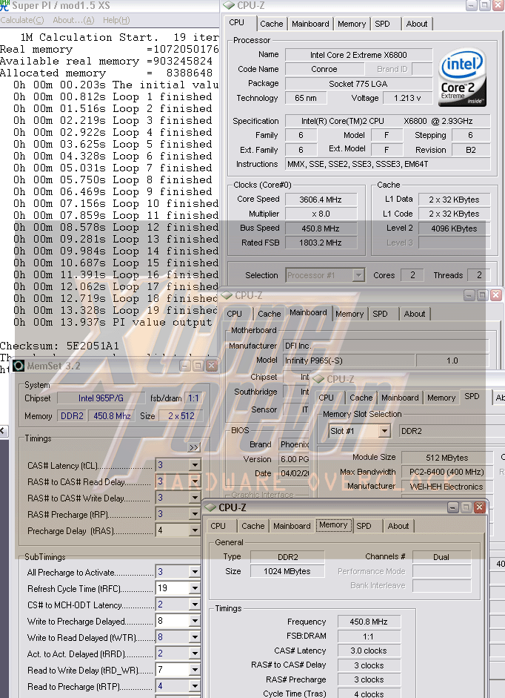Click the 'PI value output' line

pyautogui.click(x=113, y=322)
